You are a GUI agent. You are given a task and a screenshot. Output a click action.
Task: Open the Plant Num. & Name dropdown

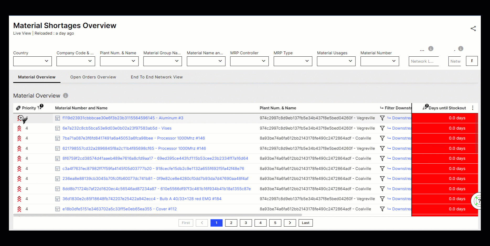tap(119, 61)
